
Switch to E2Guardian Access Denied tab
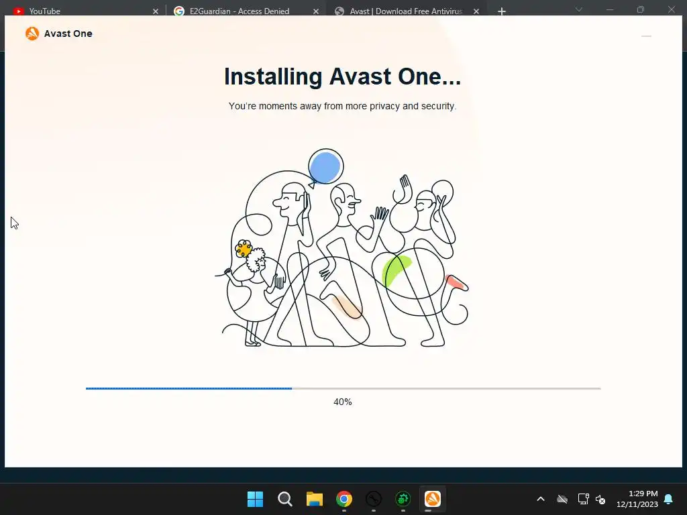[246, 11]
